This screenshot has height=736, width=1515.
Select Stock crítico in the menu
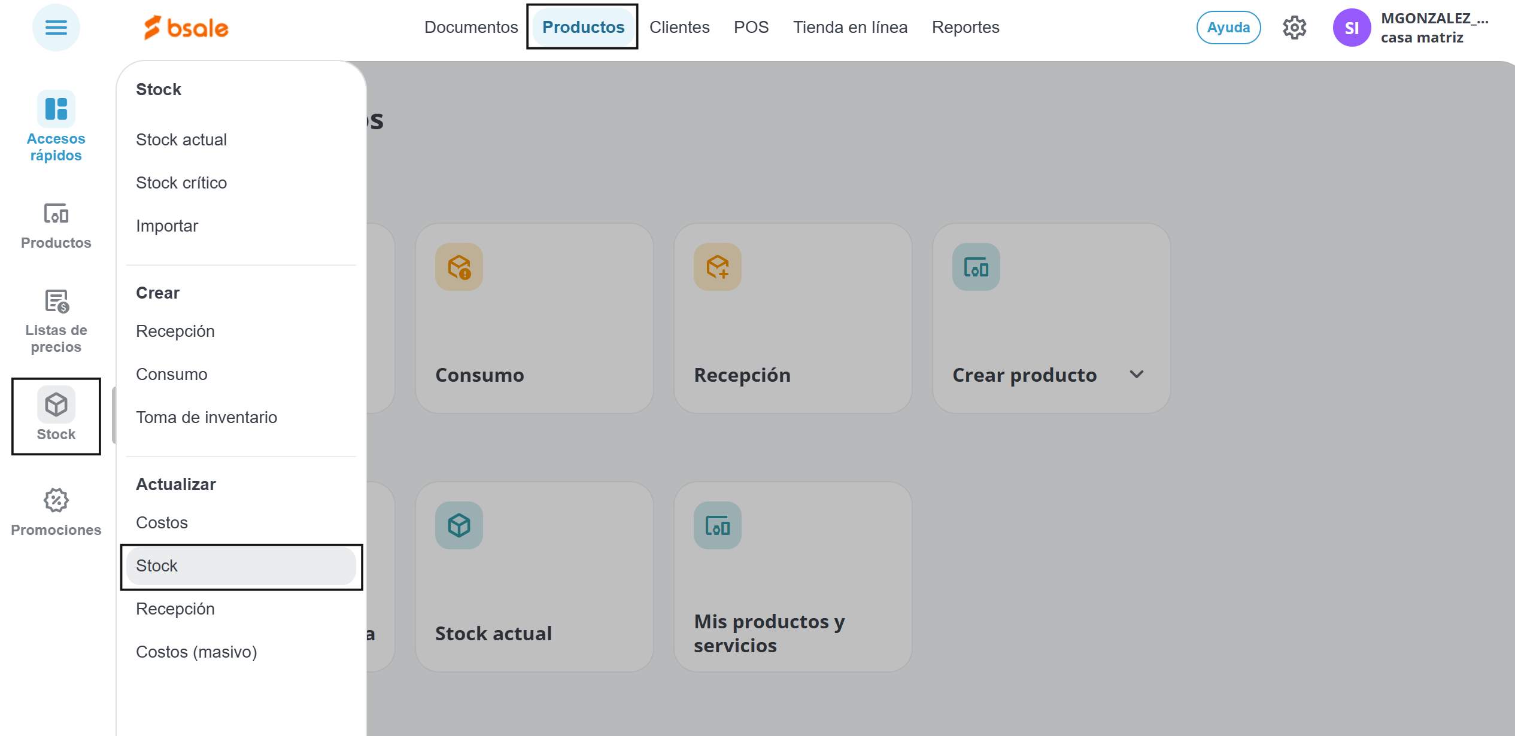pos(181,183)
